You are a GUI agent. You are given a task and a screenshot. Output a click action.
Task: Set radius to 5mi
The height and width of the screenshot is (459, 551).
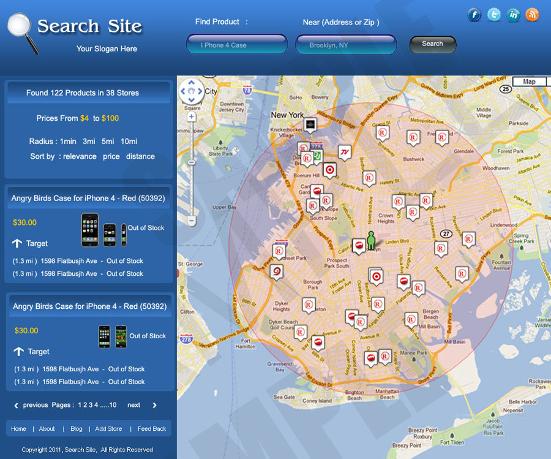[108, 142]
